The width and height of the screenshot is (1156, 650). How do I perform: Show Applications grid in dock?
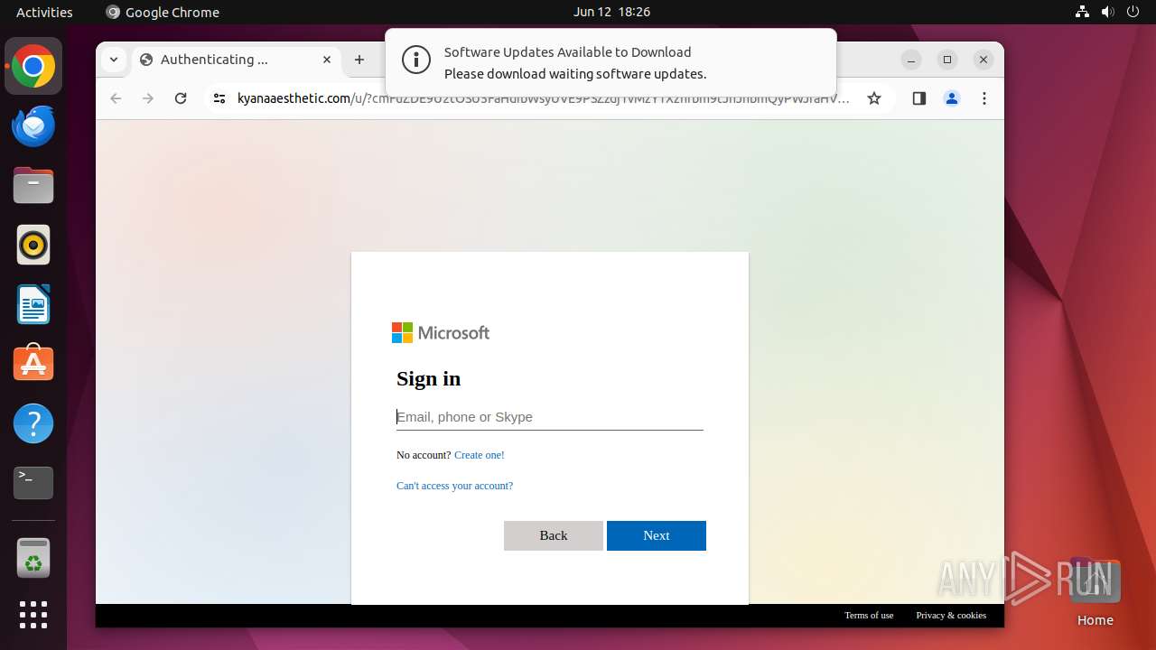point(33,615)
